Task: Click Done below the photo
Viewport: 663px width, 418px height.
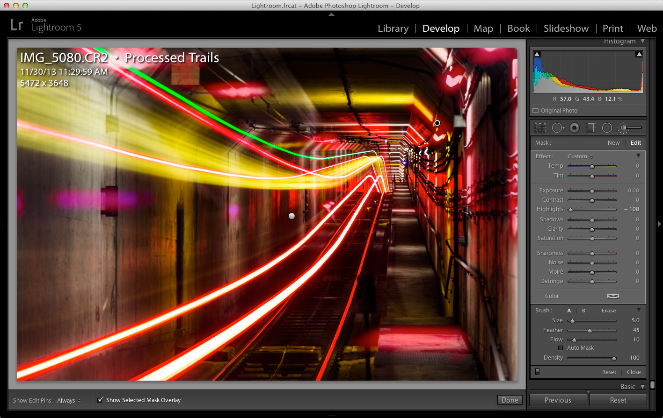Action: tap(510, 400)
